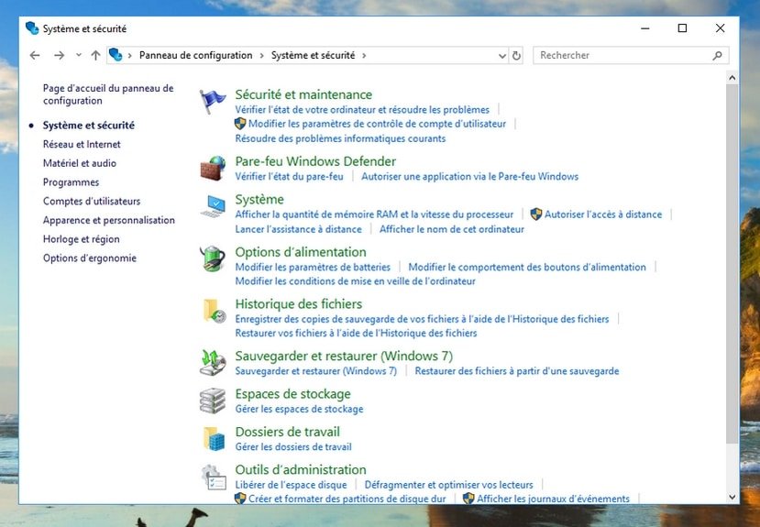
Task: Open Restaurer vos fichiers à l'aide de l'Historique
Action: coord(356,333)
